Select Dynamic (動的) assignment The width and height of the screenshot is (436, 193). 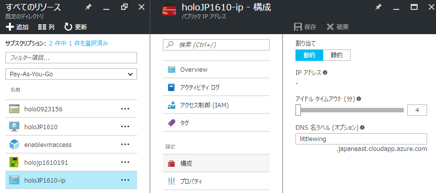click(x=309, y=55)
